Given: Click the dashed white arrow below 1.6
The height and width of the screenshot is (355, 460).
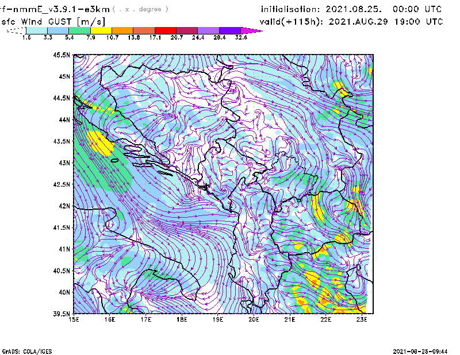Looking at the screenshot, I should (16, 30).
